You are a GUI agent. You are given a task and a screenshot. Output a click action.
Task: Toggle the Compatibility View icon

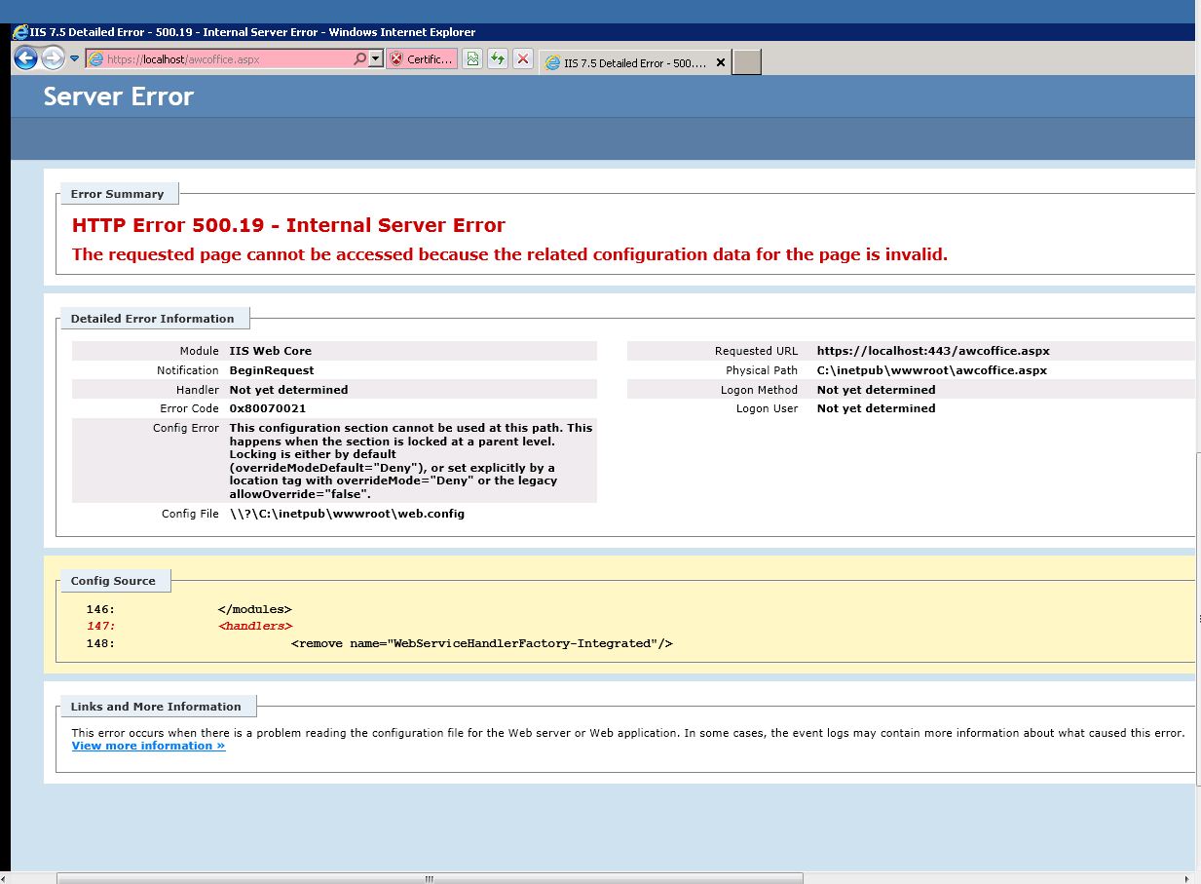tap(472, 59)
